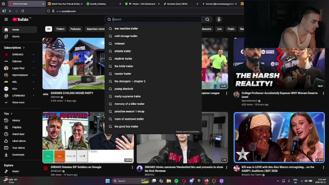Start voice search with the microphone icon

tap(219, 19)
